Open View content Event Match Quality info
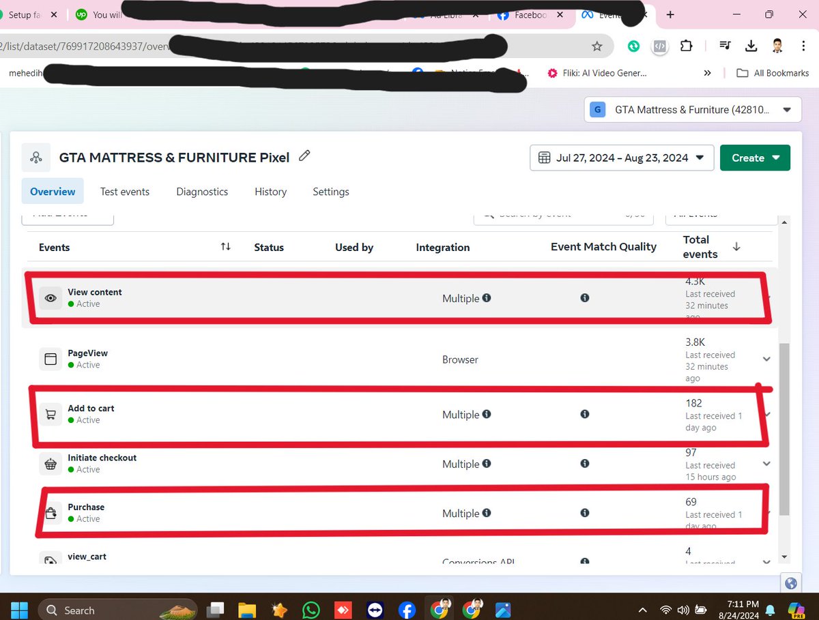Screen dimensions: 819x620 click(x=585, y=298)
